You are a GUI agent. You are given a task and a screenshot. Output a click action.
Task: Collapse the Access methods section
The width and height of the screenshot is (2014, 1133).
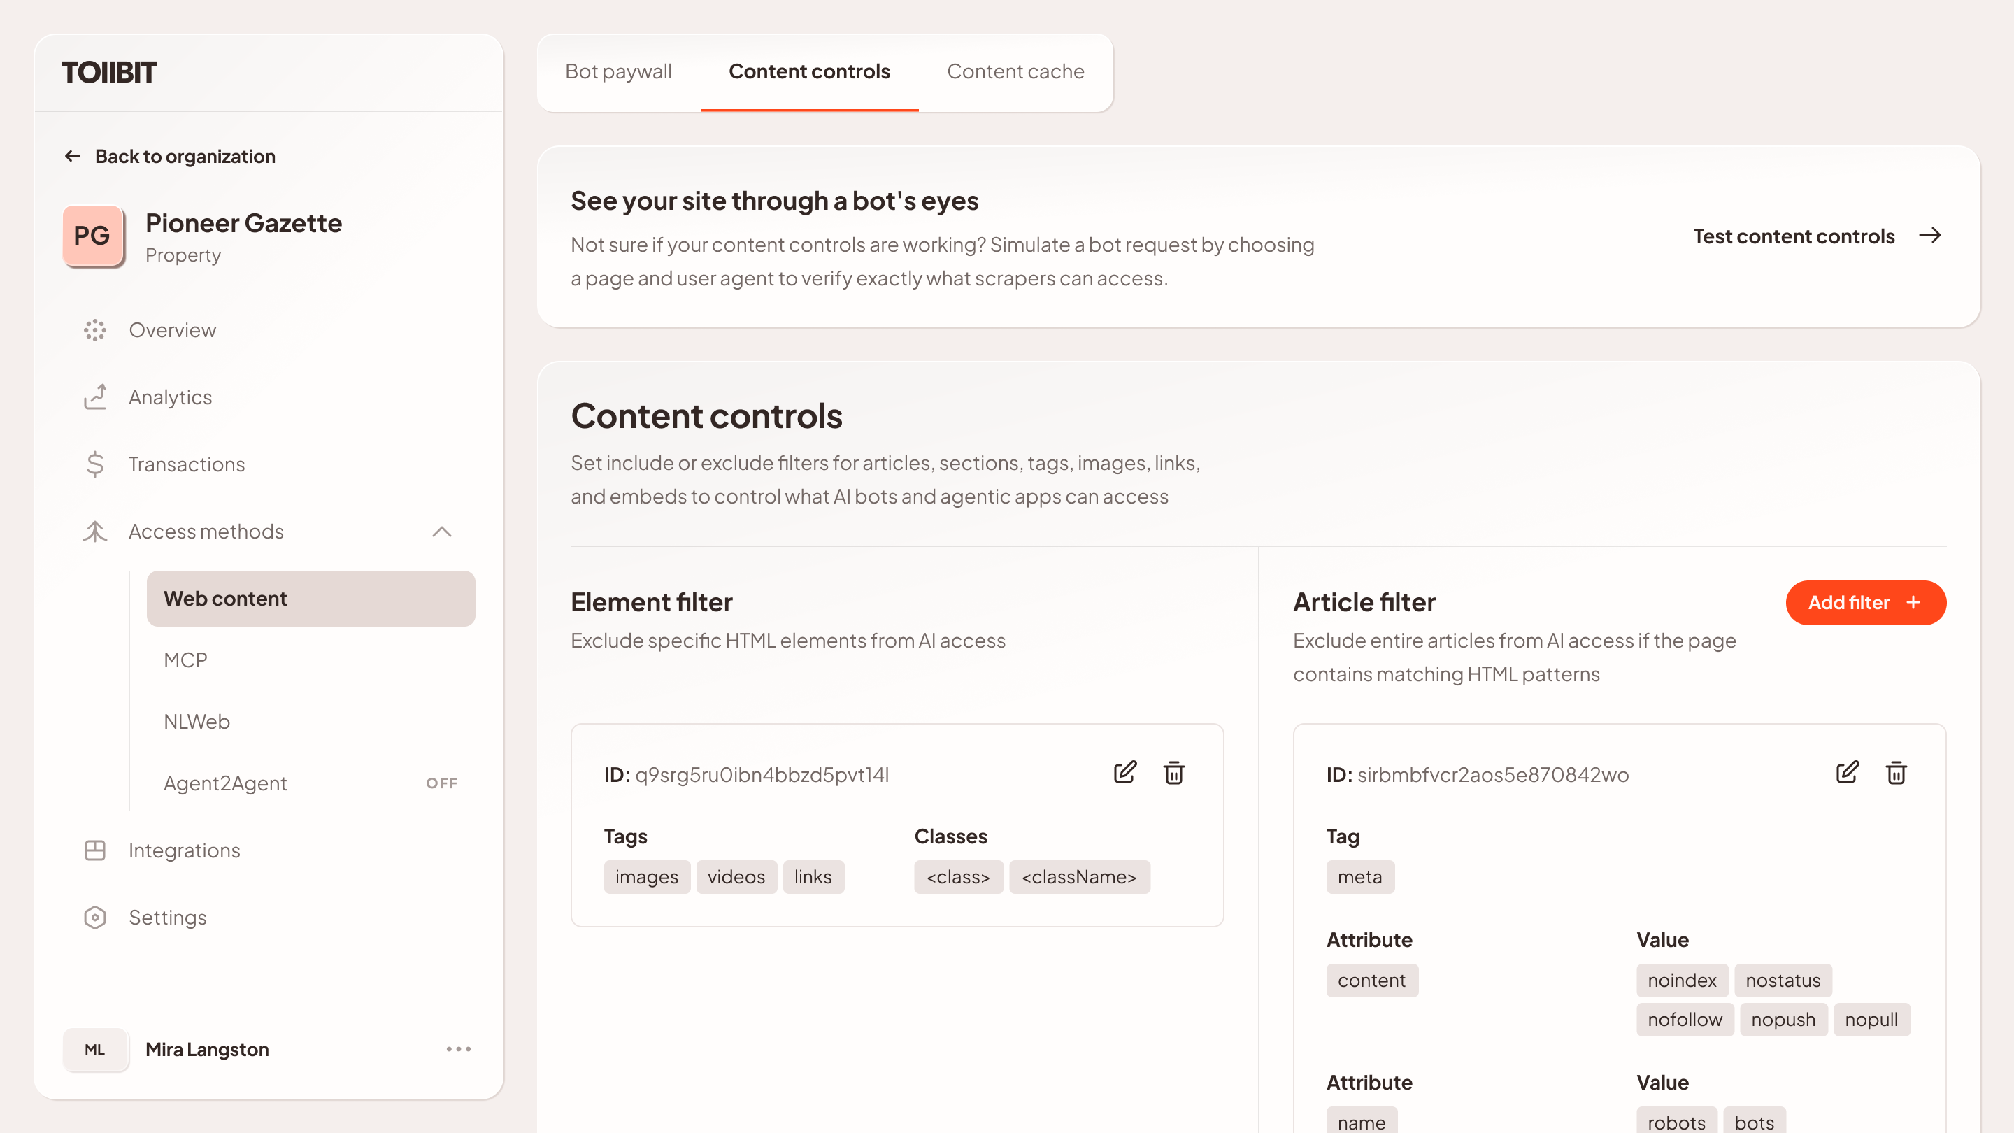(443, 532)
